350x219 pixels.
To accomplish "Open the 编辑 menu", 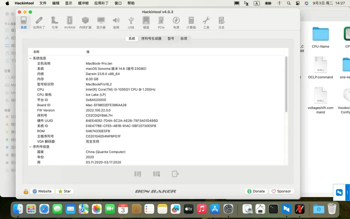I will coord(56,3).
